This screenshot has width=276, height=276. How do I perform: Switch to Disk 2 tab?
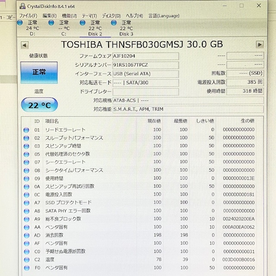[x=95, y=28]
